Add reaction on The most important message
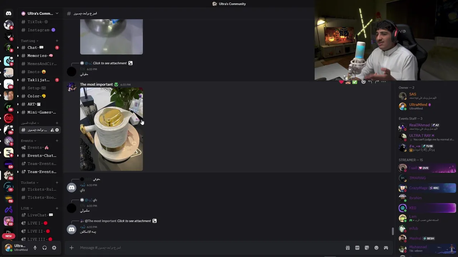Screen dimensions: 458x257 coord(364,82)
